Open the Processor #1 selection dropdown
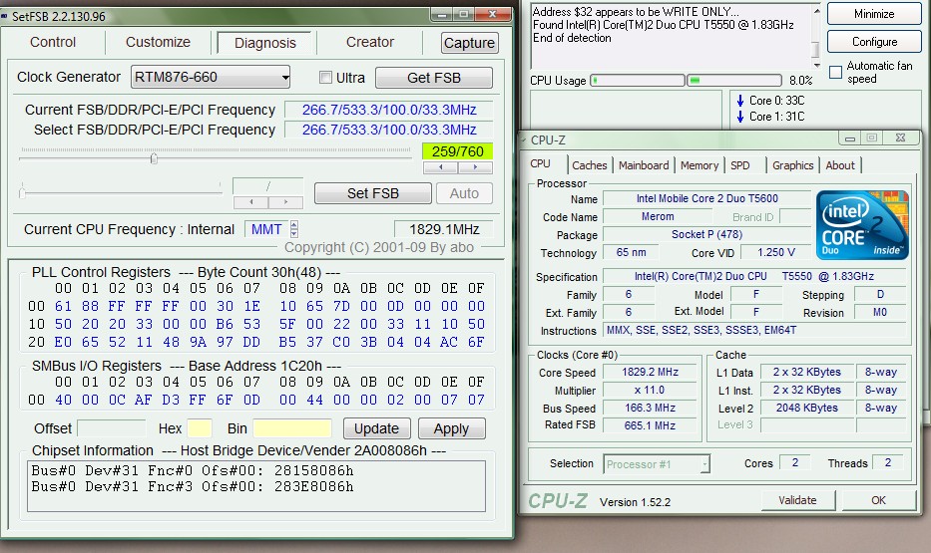The height and width of the screenshot is (553, 931). click(657, 464)
